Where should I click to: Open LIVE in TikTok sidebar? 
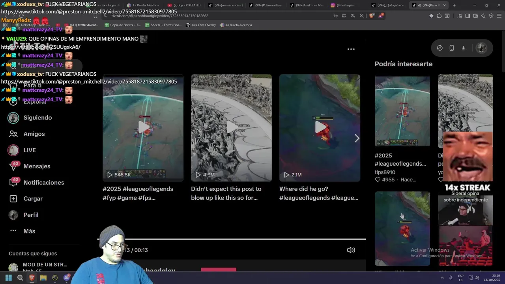click(22, 150)
